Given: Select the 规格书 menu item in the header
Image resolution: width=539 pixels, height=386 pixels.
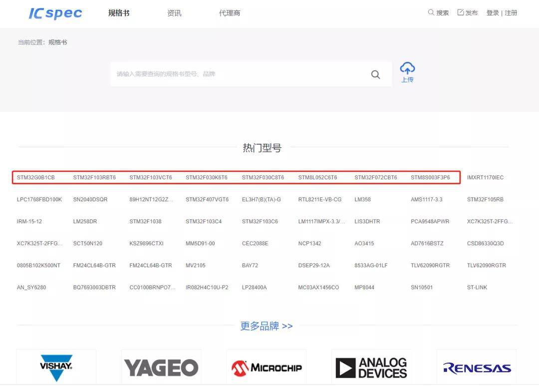Looking at the screenshot, I should pos(118,13).
